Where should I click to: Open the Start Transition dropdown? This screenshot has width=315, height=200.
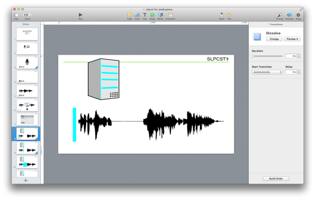[267, 72]
